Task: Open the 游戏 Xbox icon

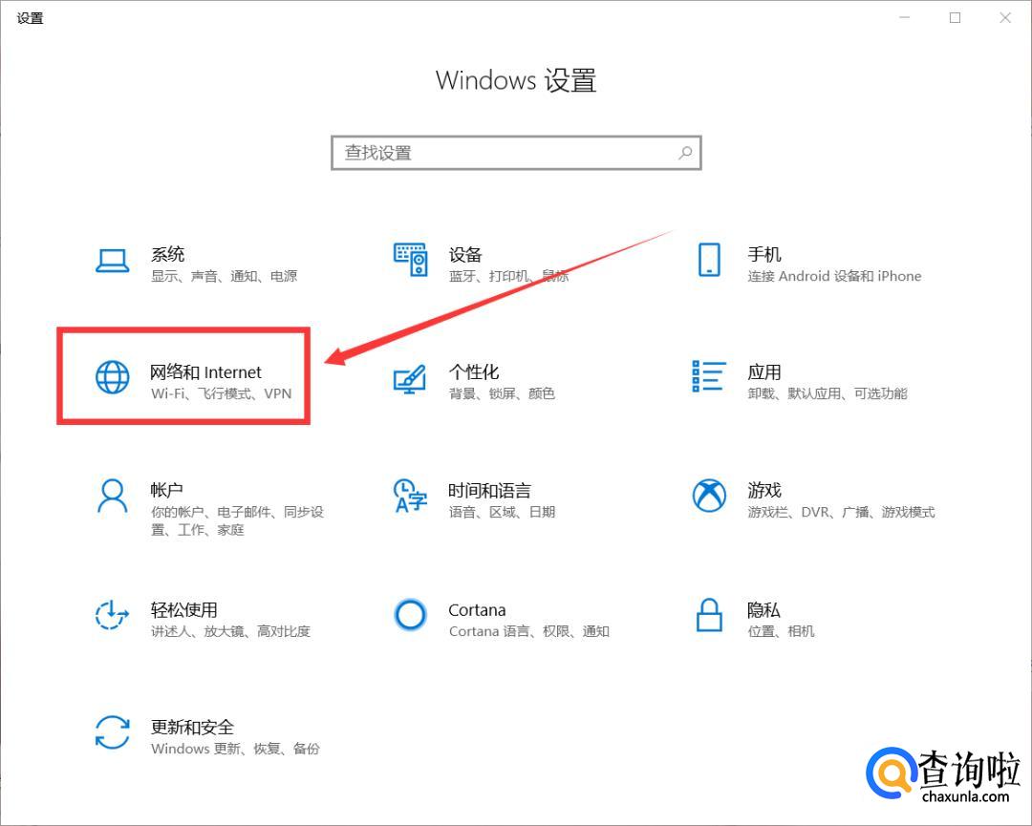Action: (x=709, y=496)
